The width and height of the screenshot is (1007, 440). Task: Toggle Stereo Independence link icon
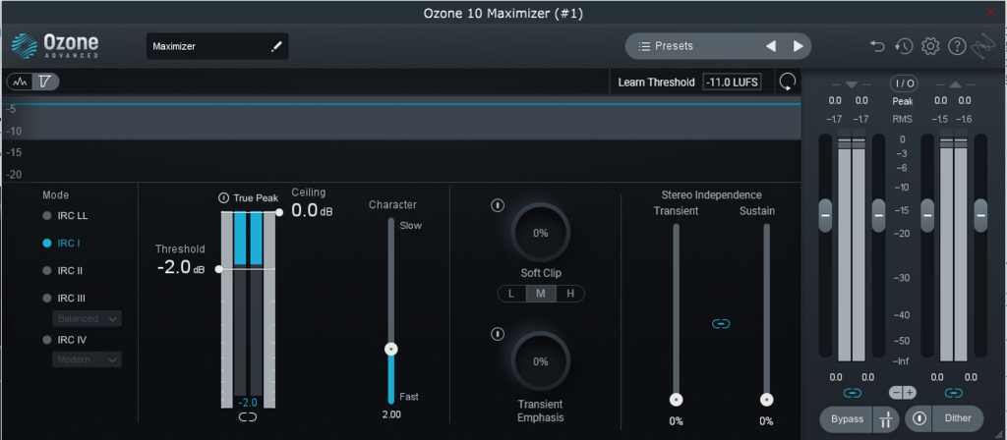click(721, 324)
